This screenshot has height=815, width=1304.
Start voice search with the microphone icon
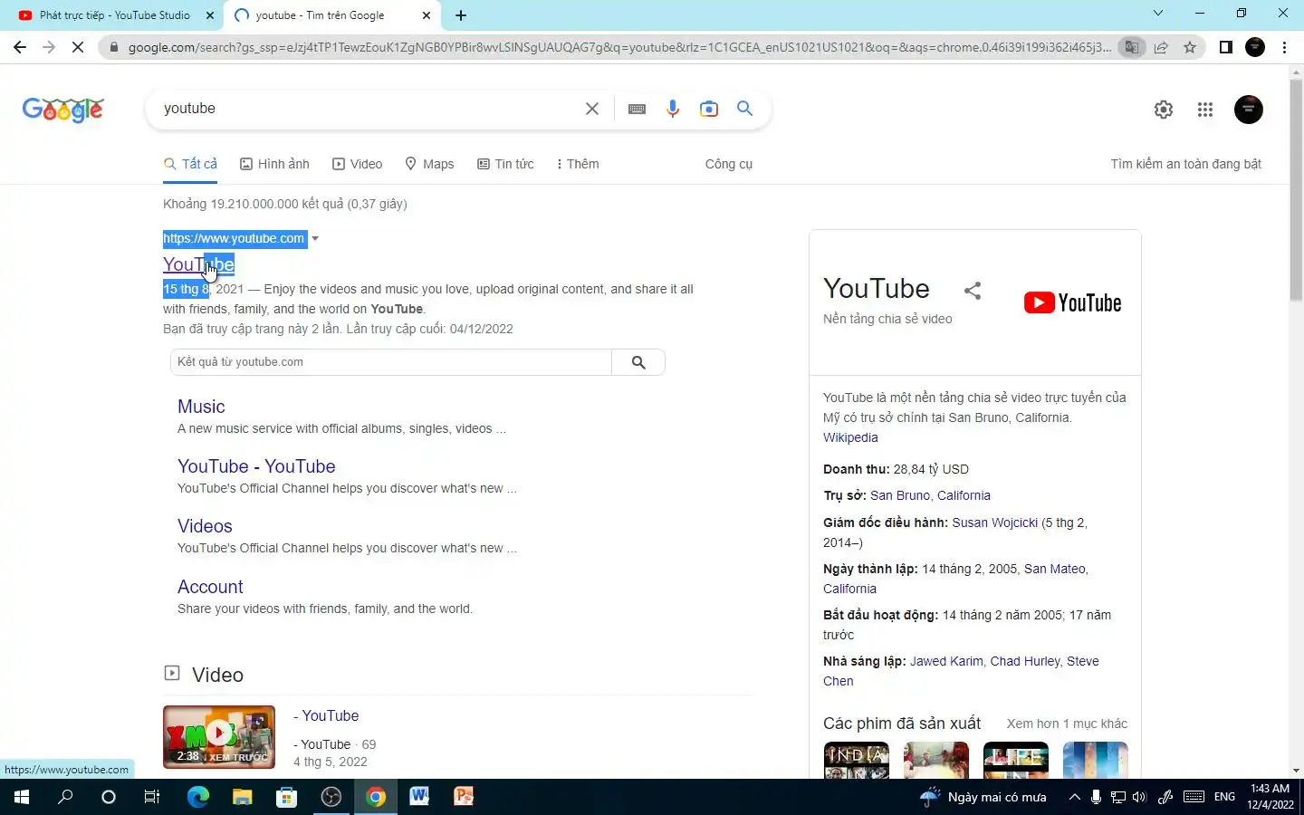tap(673, 109)
